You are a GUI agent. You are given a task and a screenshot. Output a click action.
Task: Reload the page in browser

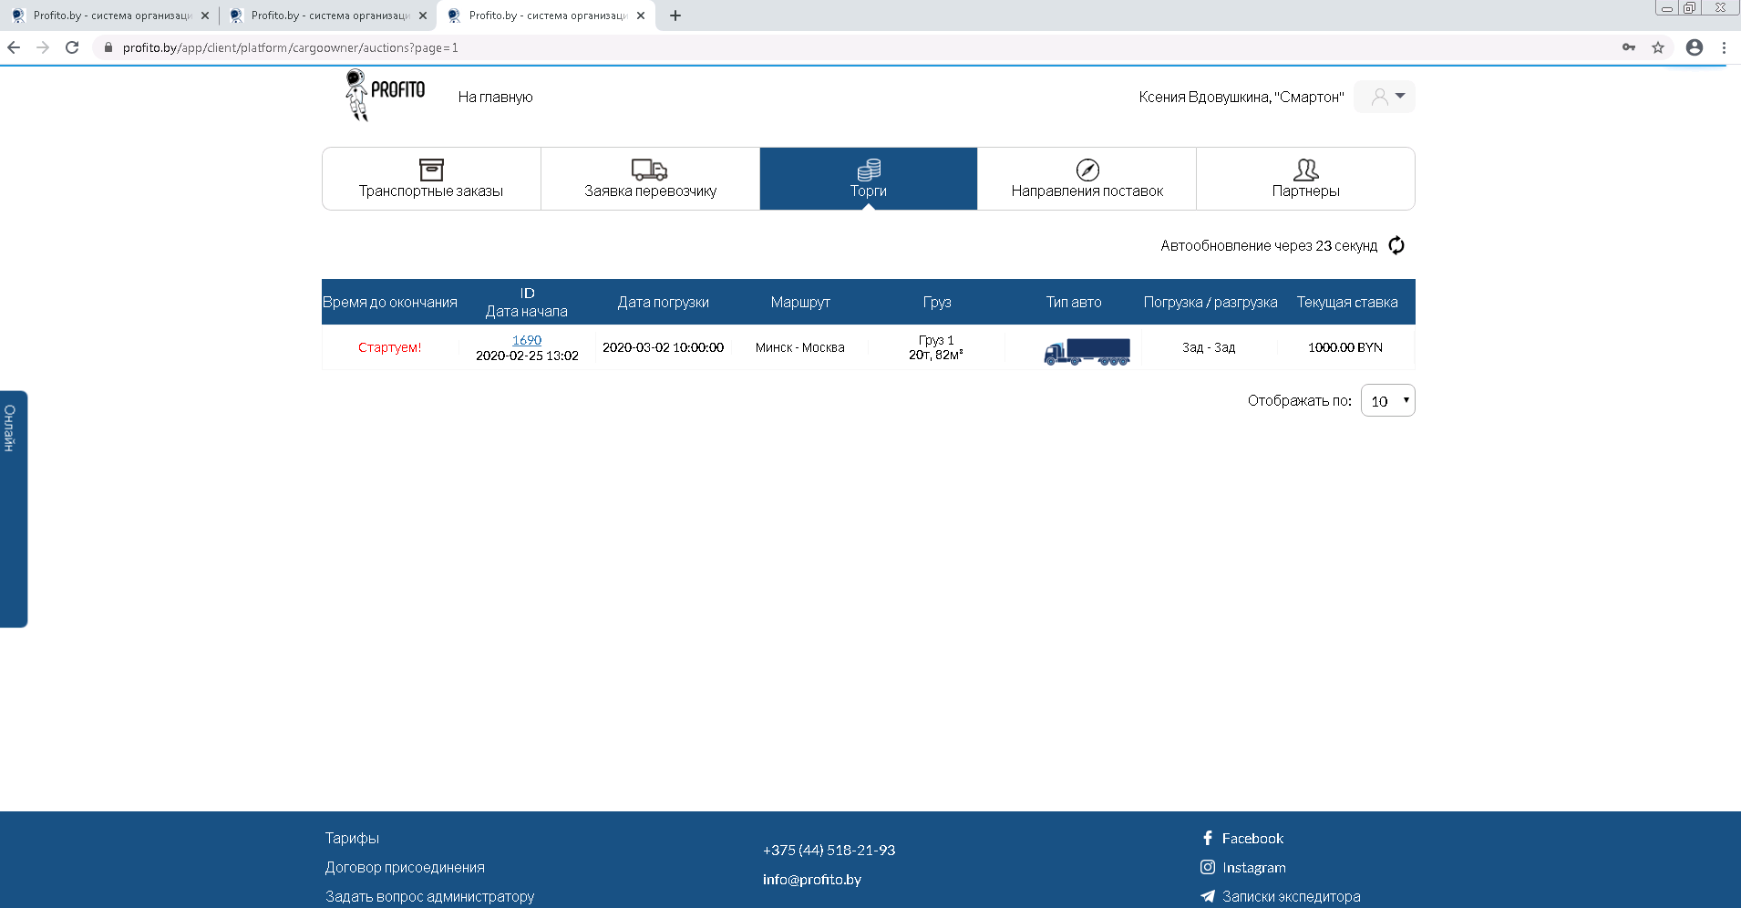coord(72,47)
